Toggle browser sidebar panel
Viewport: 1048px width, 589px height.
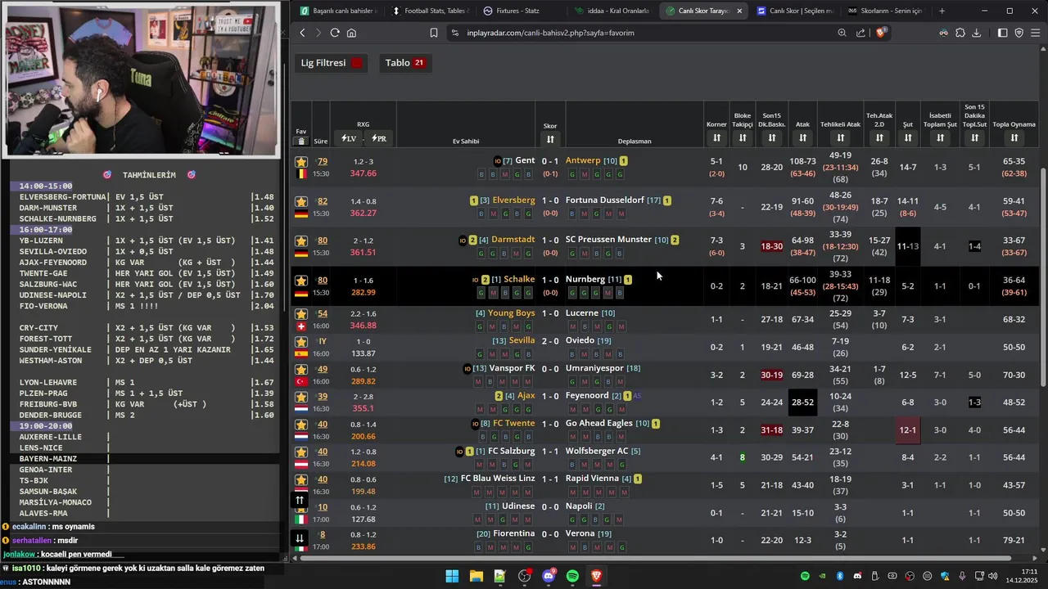(1002, 33)
